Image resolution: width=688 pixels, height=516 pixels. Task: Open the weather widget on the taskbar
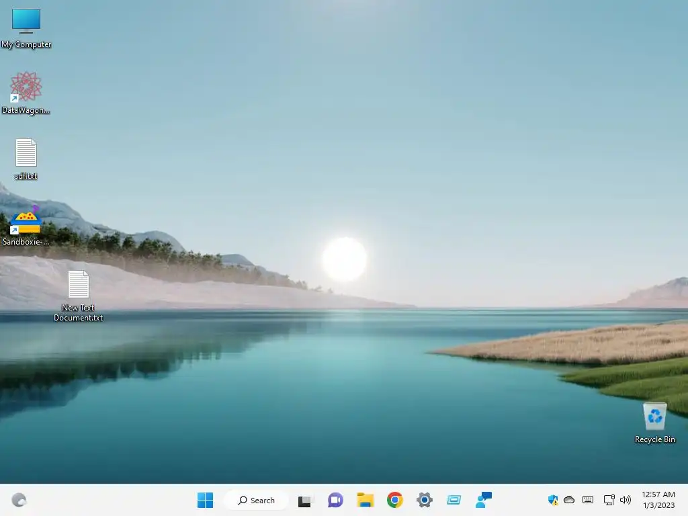[x=19, y=500]
